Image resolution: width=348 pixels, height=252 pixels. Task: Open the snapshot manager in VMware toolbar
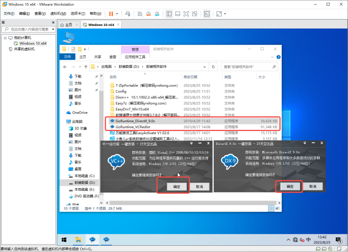(x=157, y=14)
